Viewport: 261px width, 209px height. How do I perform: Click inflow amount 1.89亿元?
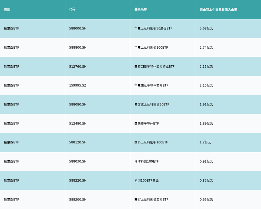coord(206,123)
